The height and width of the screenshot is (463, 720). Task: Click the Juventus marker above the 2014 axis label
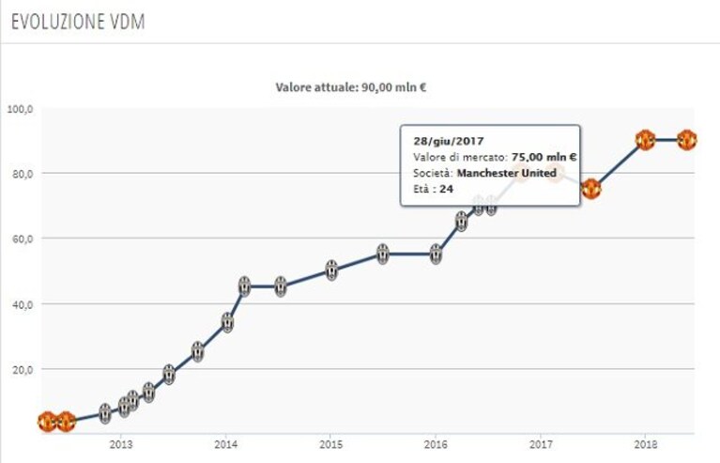[227, 323]
